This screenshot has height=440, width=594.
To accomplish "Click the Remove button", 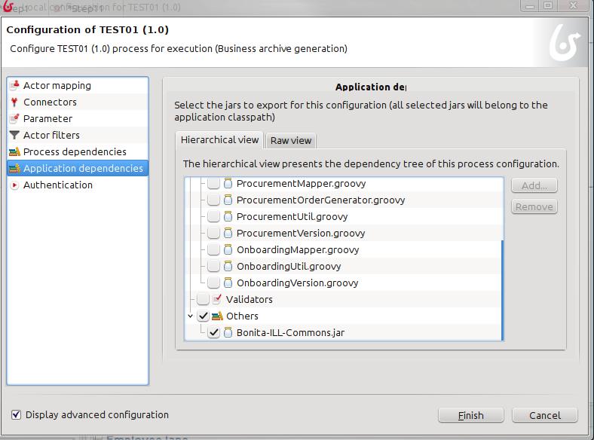I will 534,206.
